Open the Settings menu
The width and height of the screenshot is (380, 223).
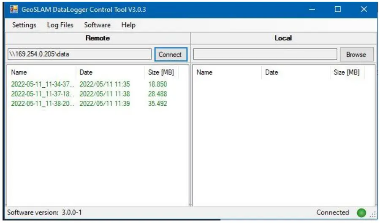tap(24, 25)
